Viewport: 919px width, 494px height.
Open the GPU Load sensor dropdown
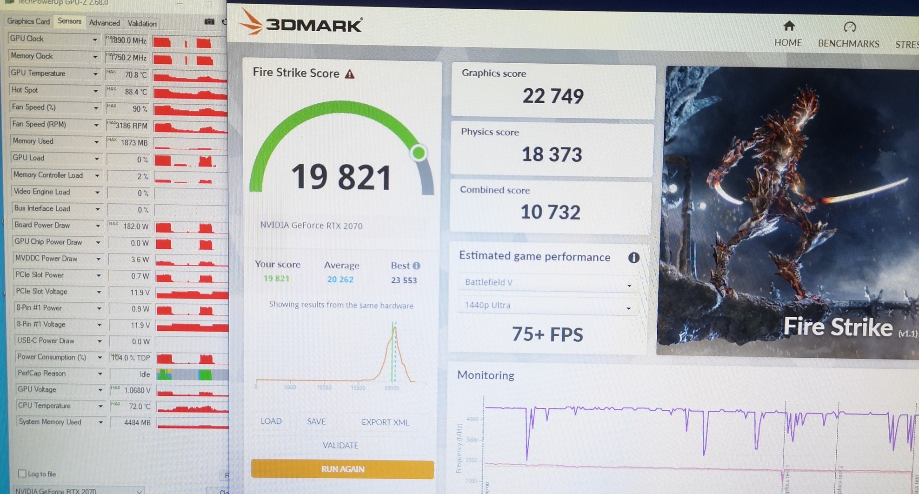point(97,159)
